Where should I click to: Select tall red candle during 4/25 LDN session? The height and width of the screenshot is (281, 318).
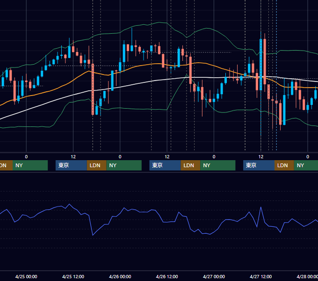[x=93, y=89]
